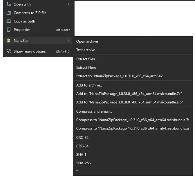
Task: Choose Open archive in NanaZip submenu
Action: [x=133, y=41]
